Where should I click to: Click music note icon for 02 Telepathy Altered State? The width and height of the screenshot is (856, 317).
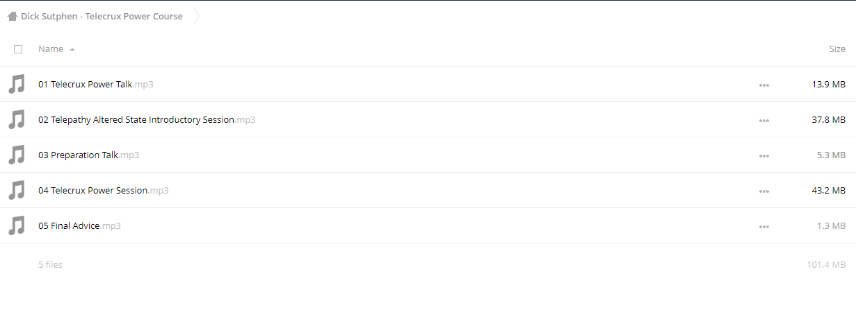coord(16,120)
